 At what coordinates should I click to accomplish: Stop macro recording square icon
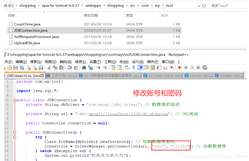click(x=186, y=67)
